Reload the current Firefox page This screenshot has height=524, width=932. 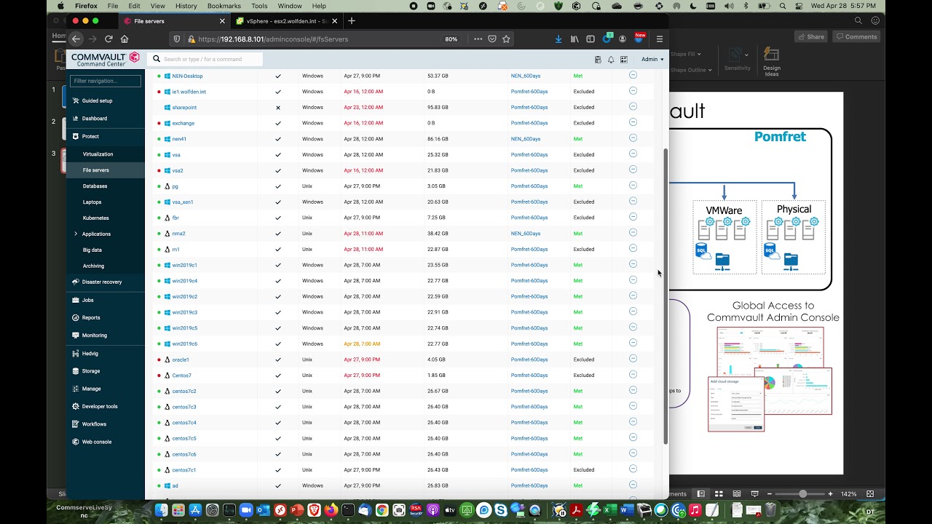108,39
